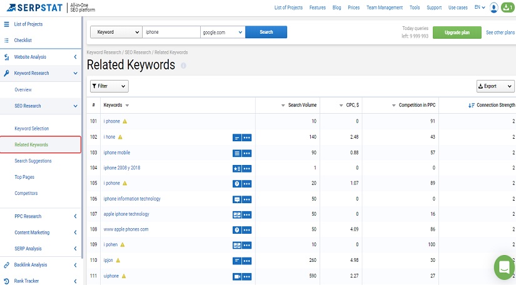Click SERP feature icon in 'i hone' row
The height and width of the screenshot is (285, 516).
pos(237,137)
